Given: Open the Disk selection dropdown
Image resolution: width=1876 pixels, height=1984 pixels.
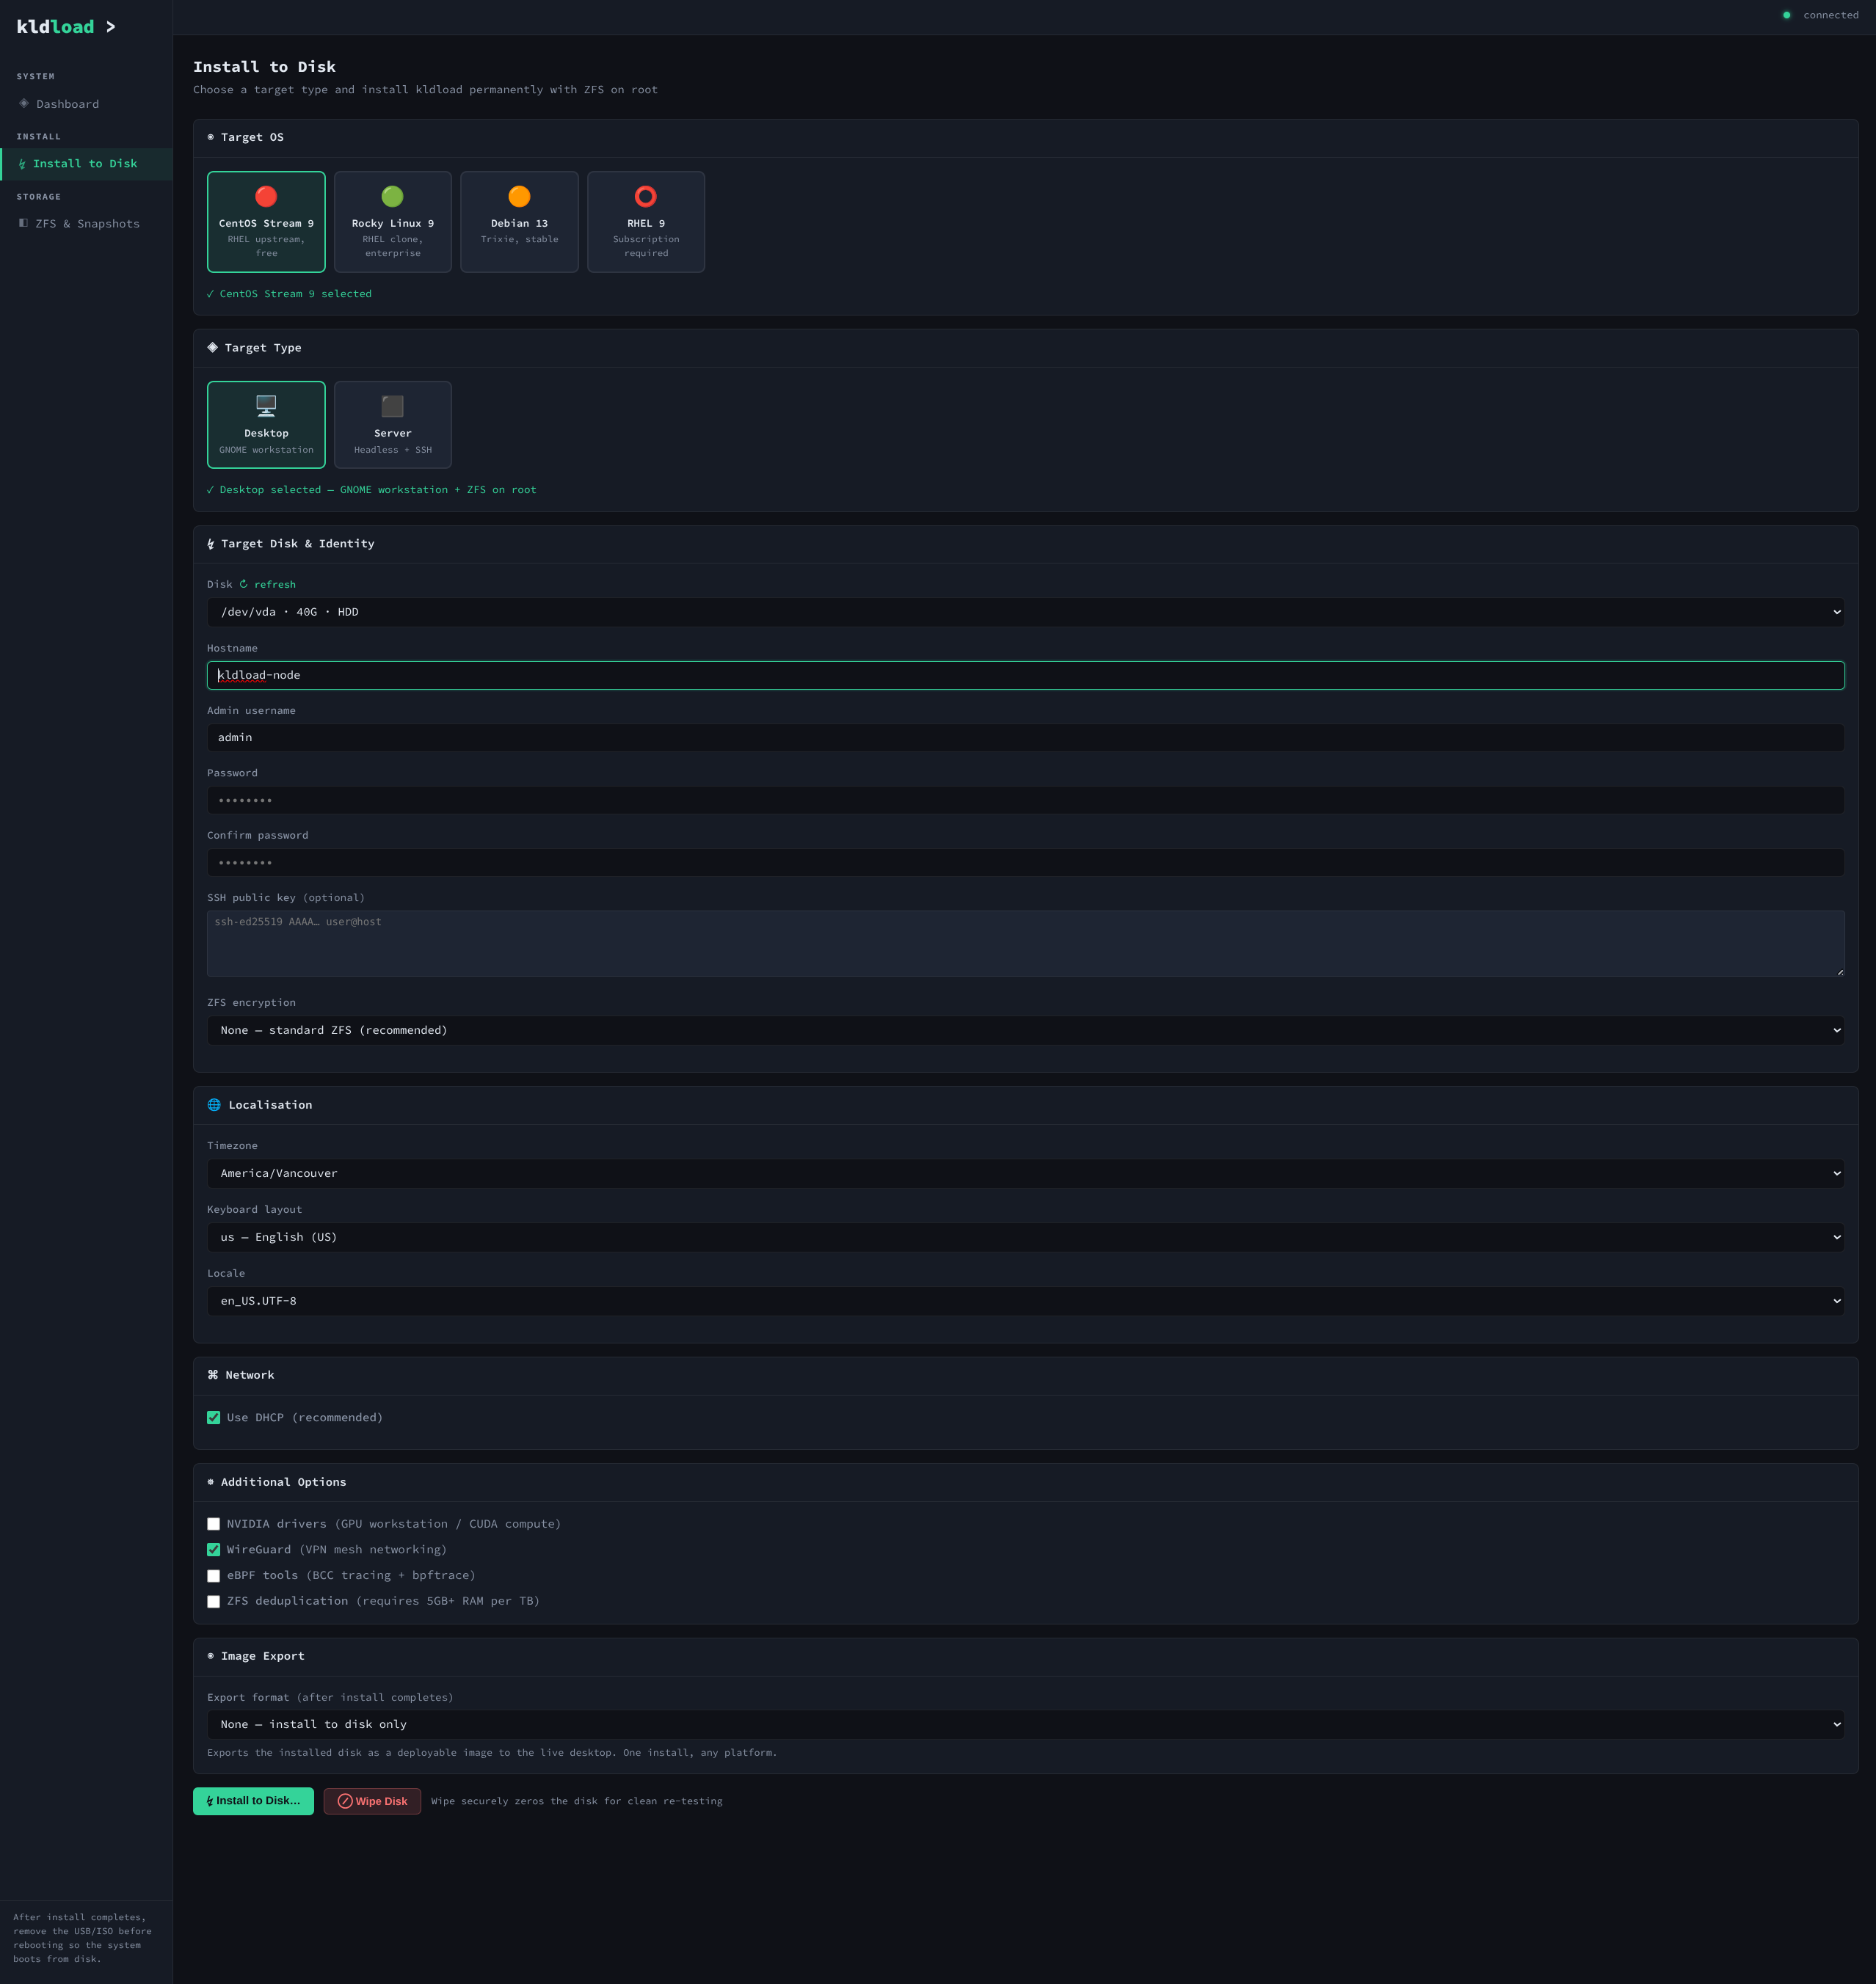Looking at the screenshot, I should (1025, 612).
